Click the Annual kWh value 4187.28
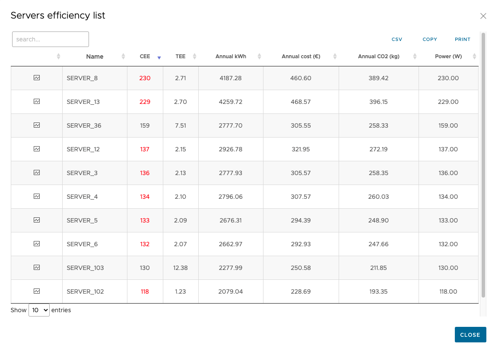 [x=231, y=78]
